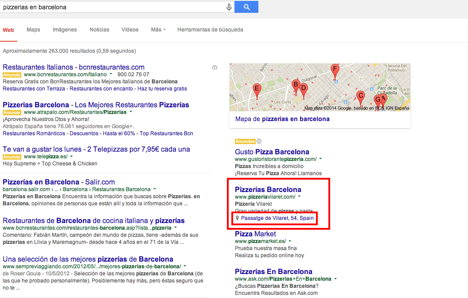Open Pizzerías en Barcelona - Salir.com result

(59, 182)
